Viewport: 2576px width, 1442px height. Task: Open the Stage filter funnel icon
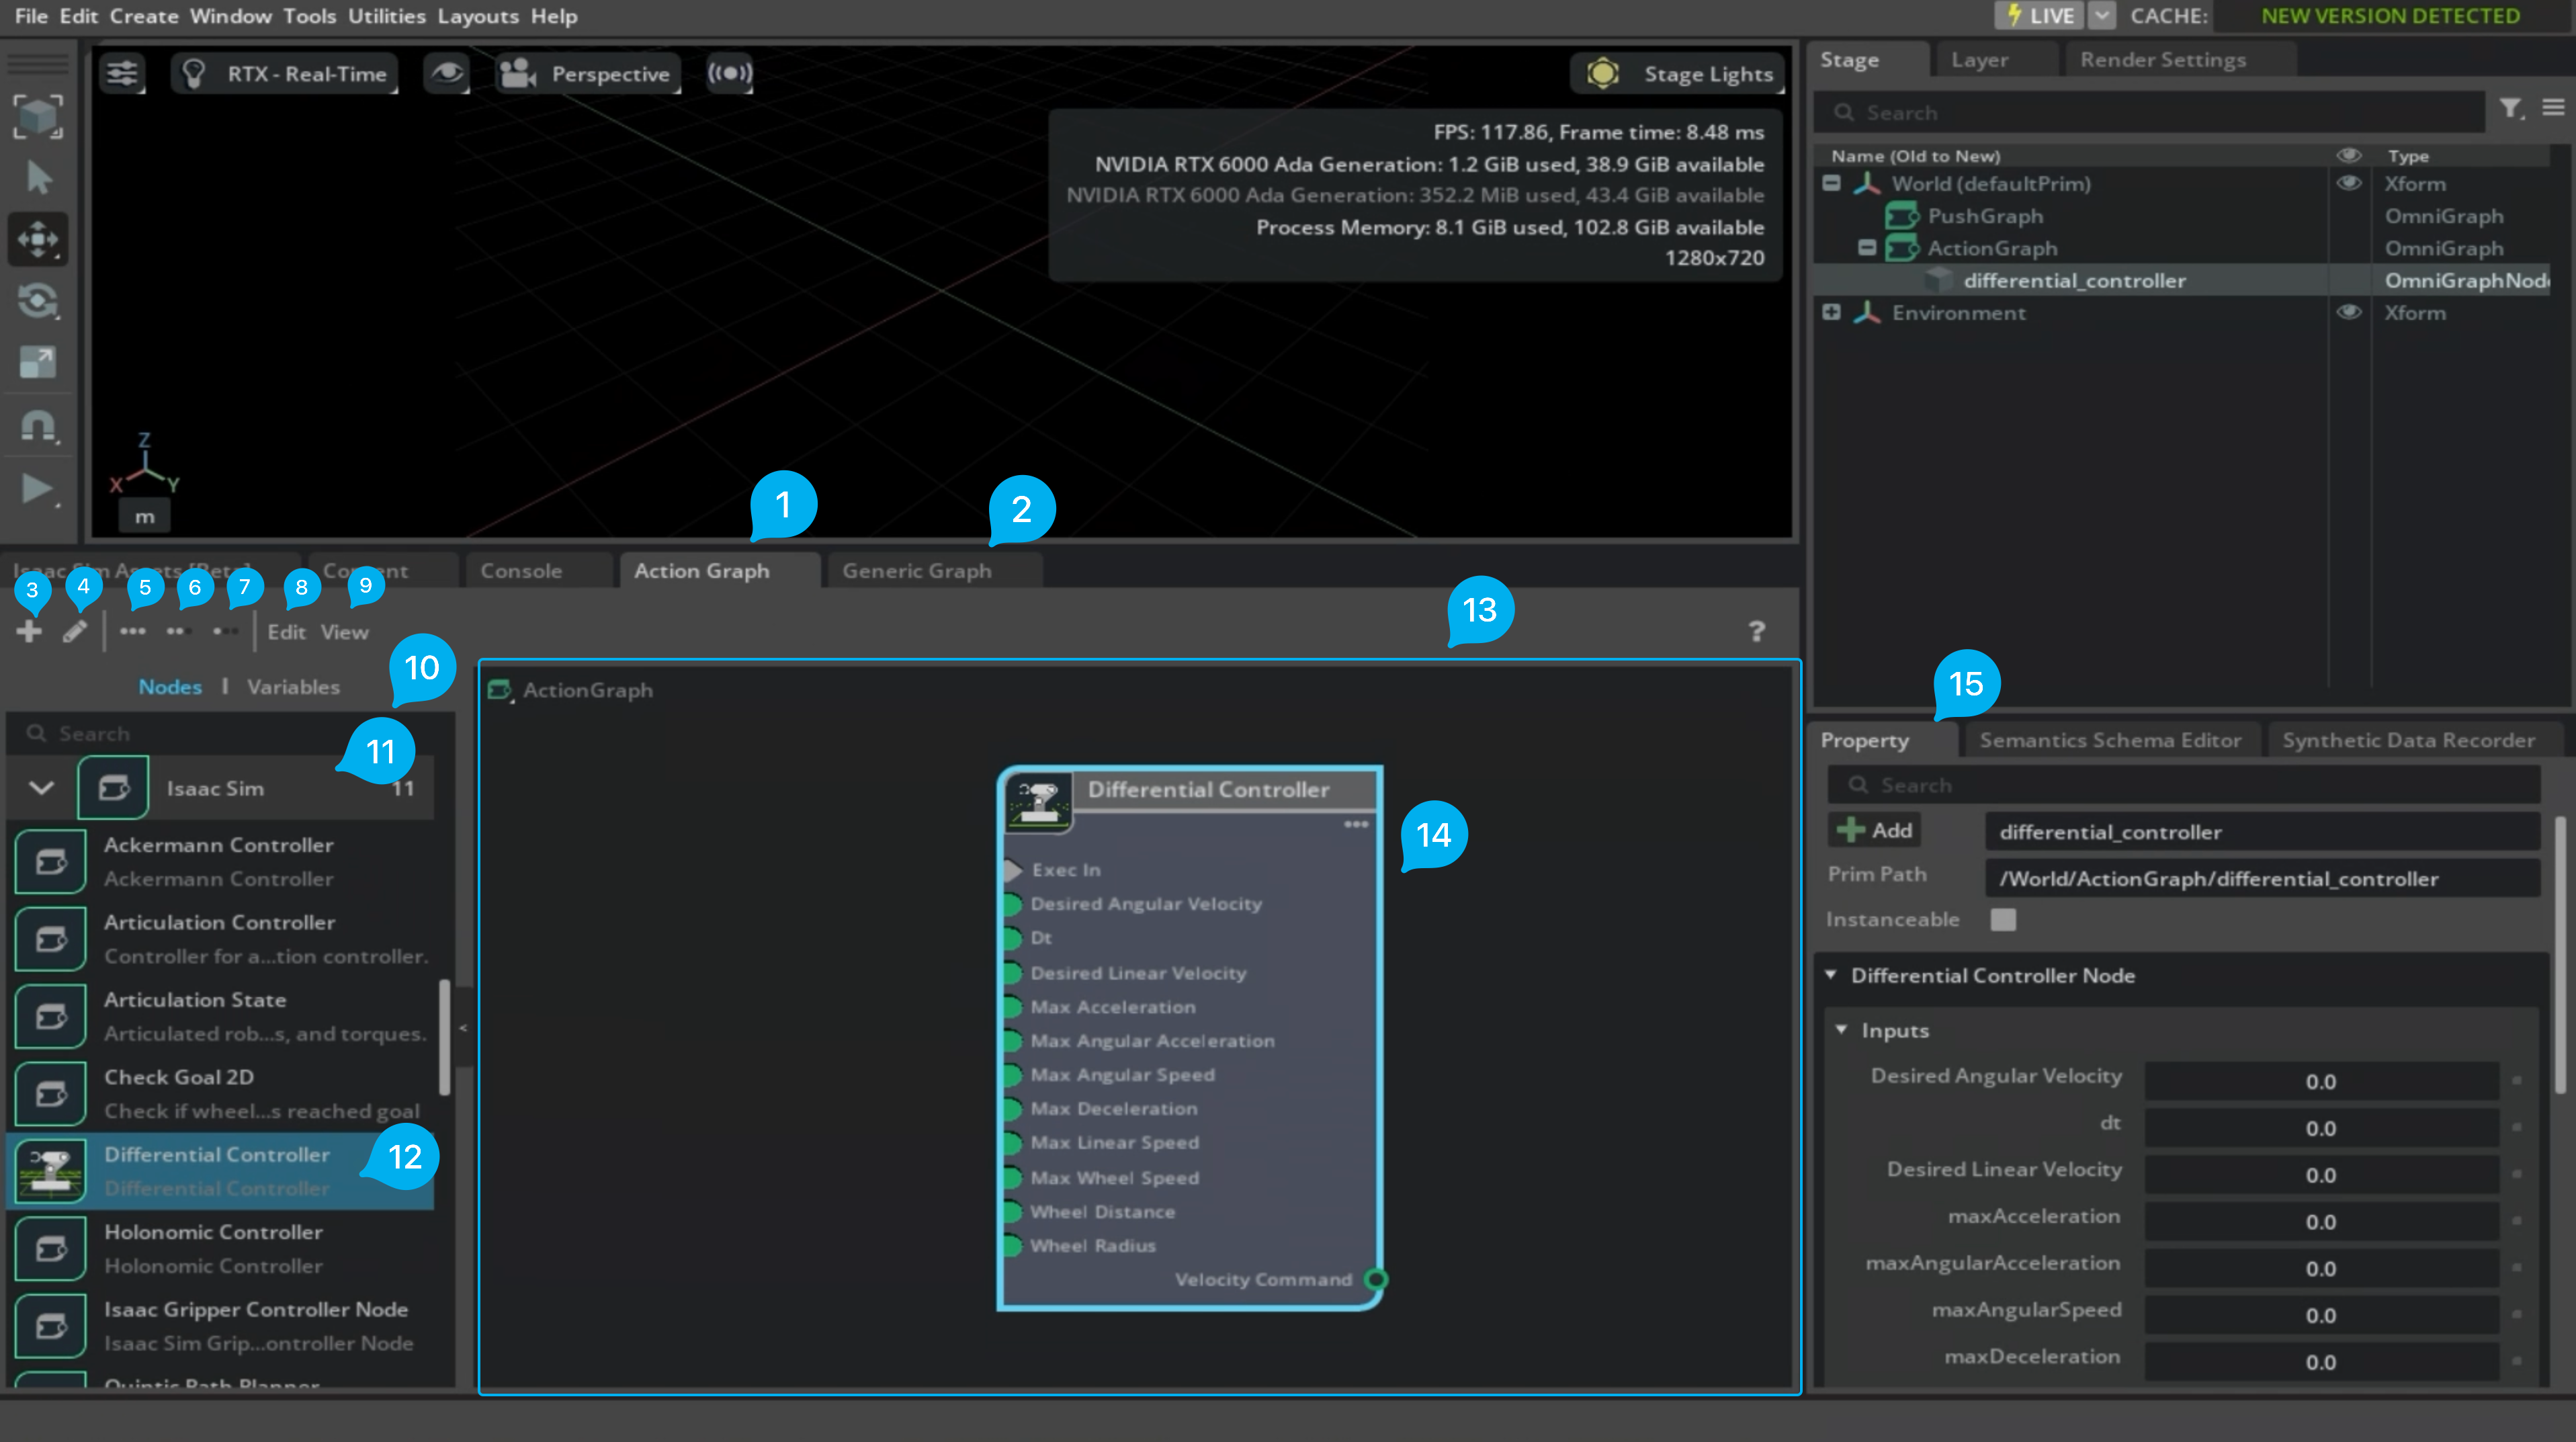(x=2510, y=108)
